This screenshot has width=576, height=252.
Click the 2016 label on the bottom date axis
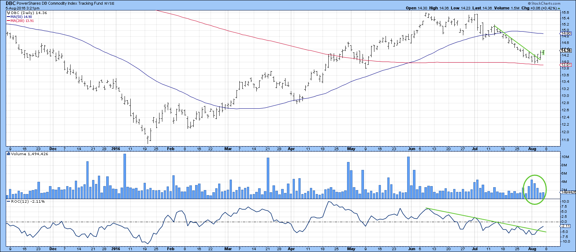pyautogui.click(x=115, y=249)
